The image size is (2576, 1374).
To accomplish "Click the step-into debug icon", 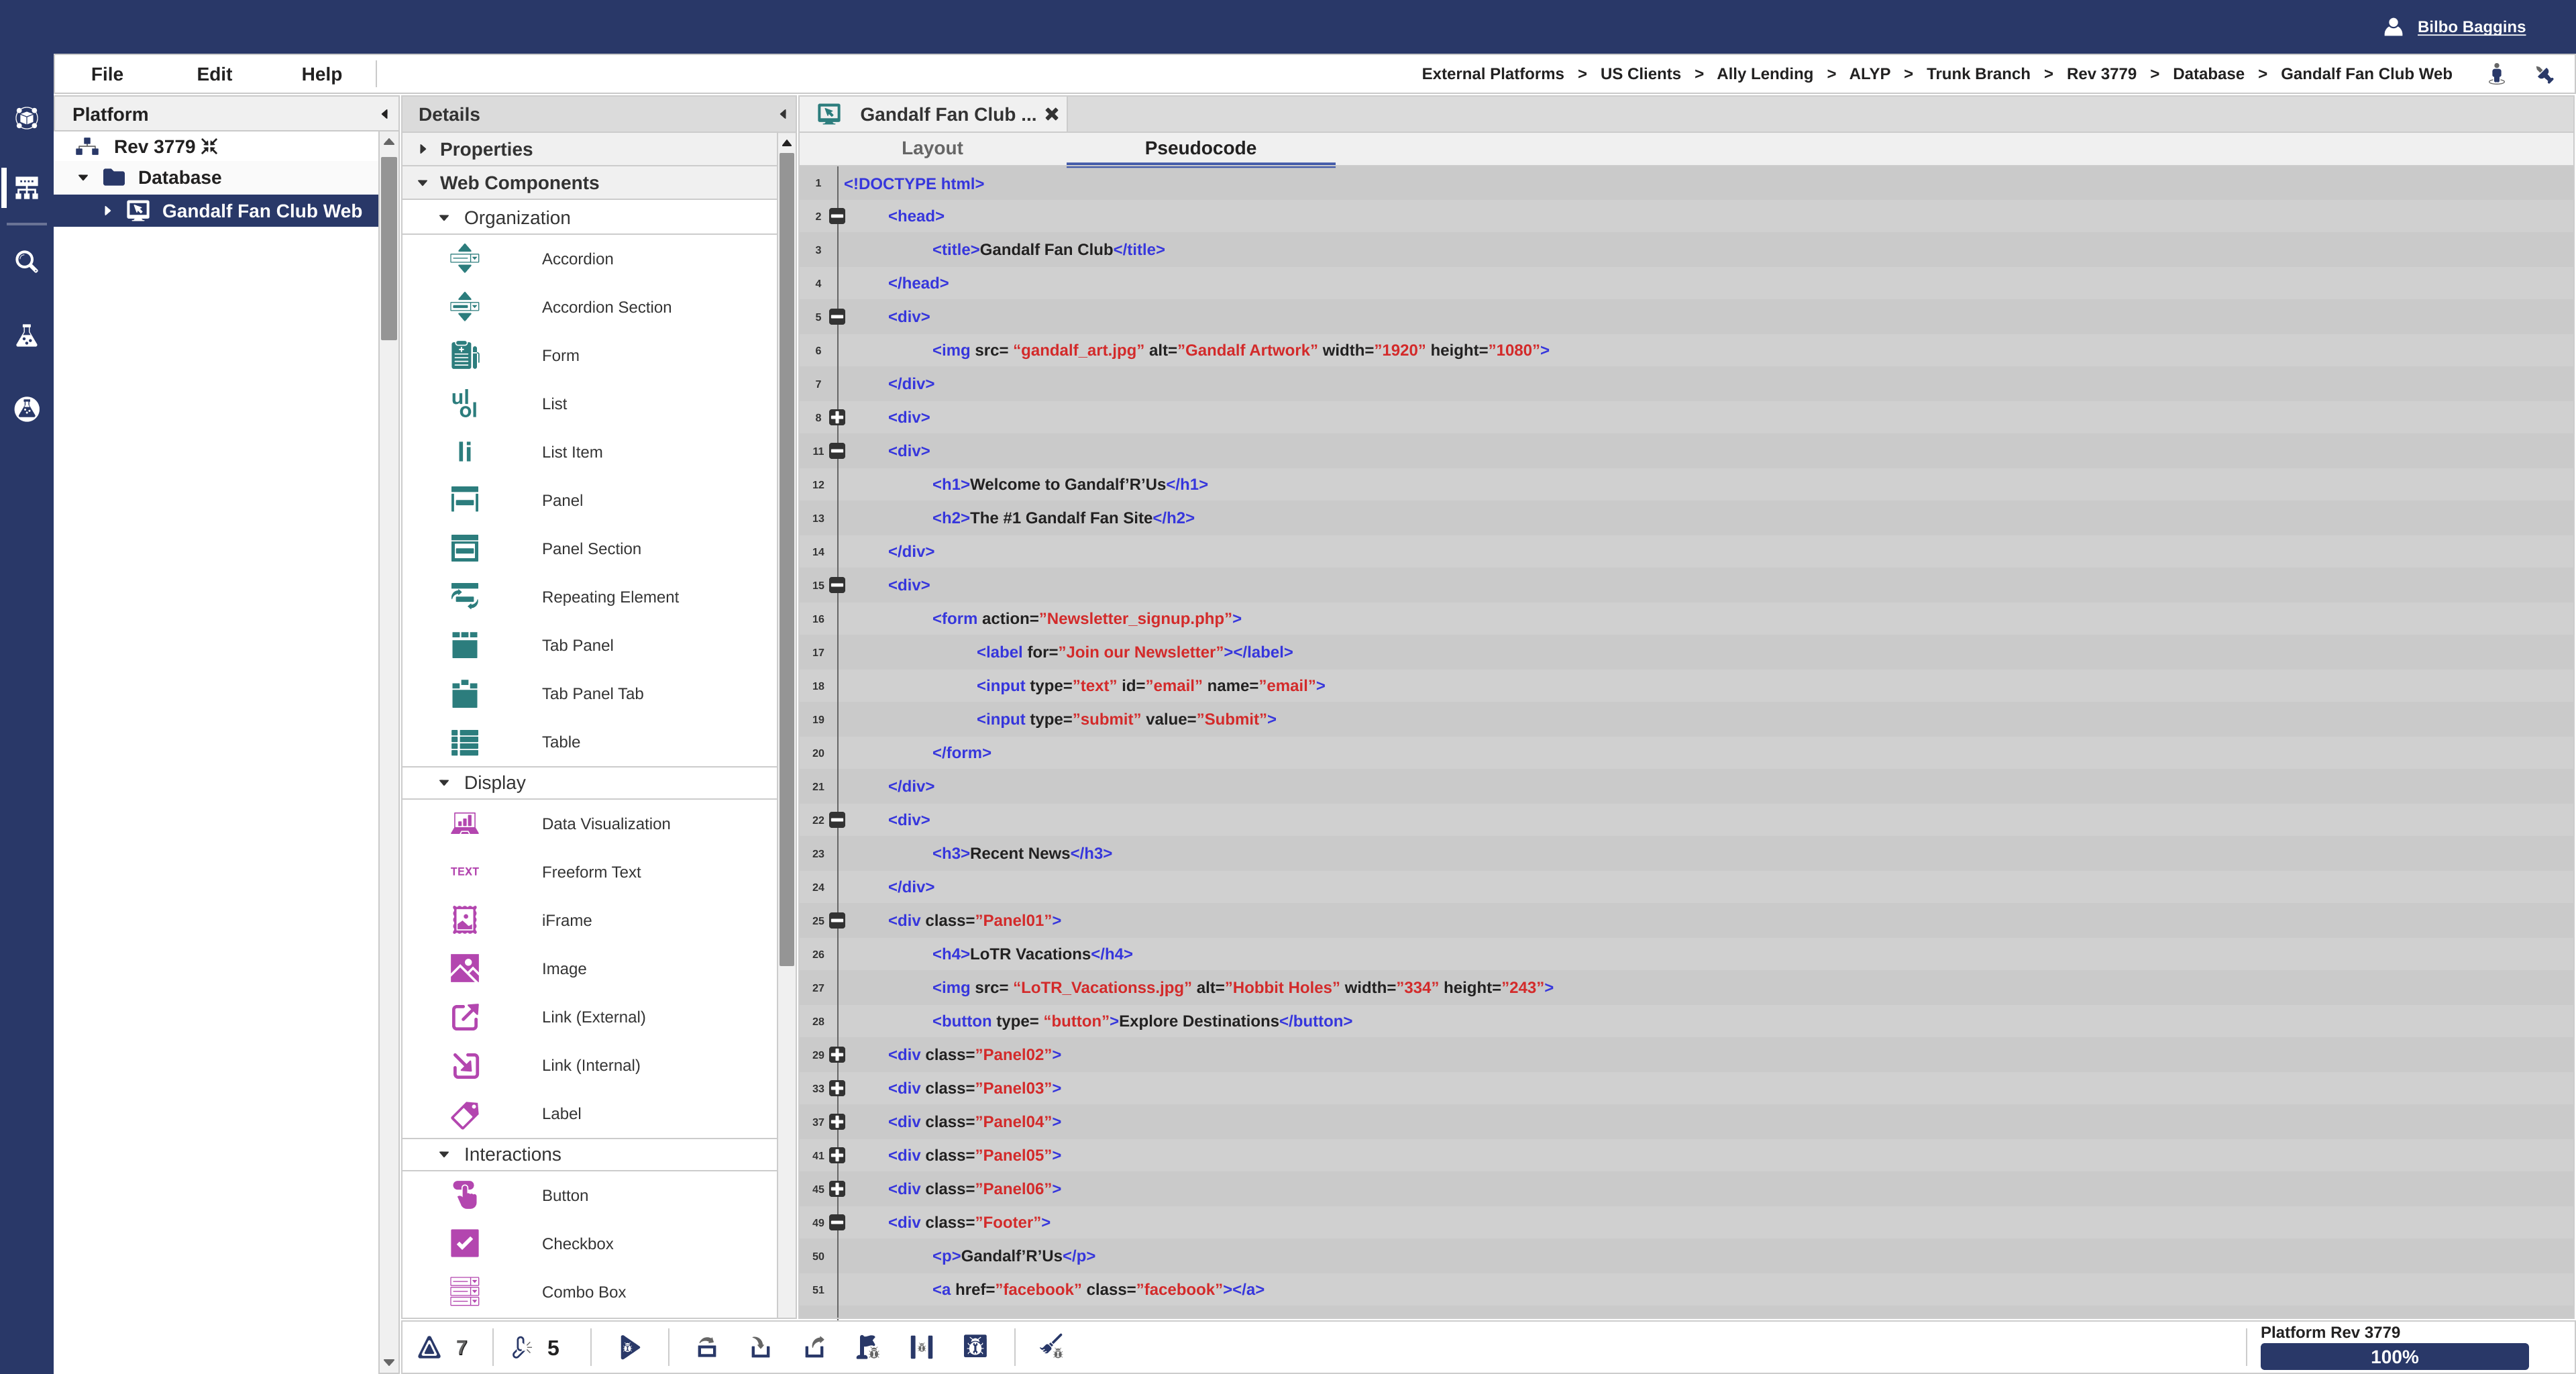I will [x=760, y=1347].
